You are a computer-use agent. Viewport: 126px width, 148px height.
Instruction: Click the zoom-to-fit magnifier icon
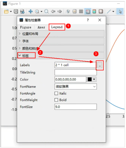(46, 11)
